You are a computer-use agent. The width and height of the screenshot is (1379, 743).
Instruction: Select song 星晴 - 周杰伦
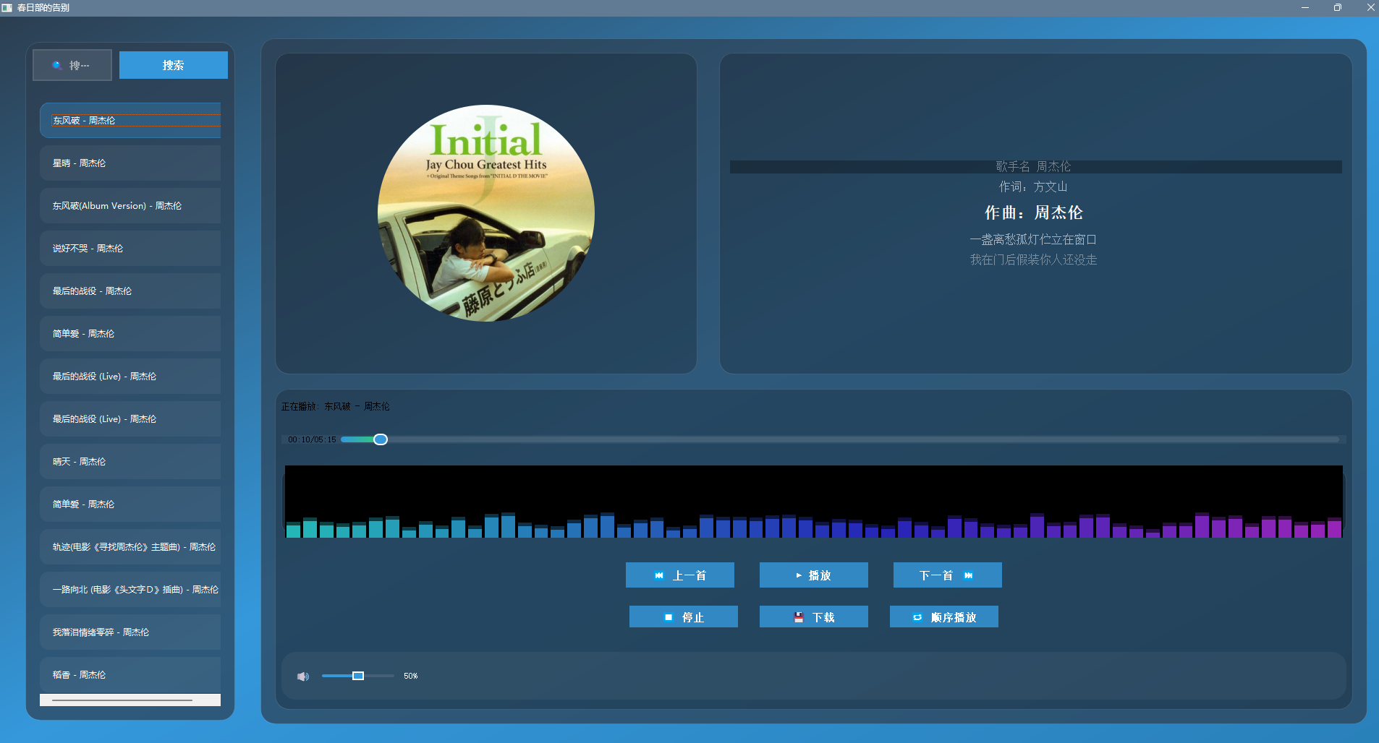(x=130, y=163)
